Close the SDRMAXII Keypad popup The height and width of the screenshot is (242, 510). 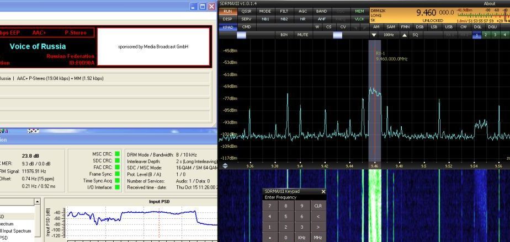pyautogui.click(x=323, y=191)
